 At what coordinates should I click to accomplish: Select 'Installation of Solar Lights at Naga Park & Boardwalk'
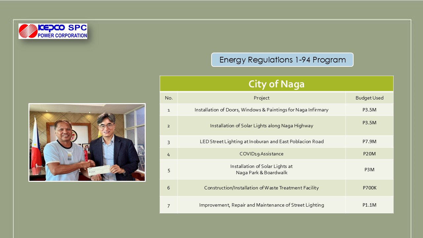pos(261,170)
